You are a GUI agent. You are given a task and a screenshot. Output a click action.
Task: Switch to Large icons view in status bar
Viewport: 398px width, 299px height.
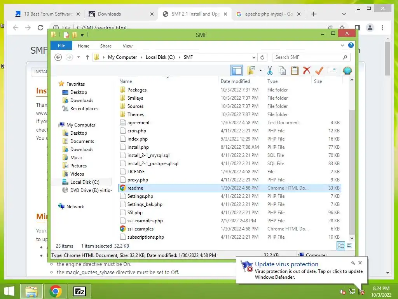349,246
